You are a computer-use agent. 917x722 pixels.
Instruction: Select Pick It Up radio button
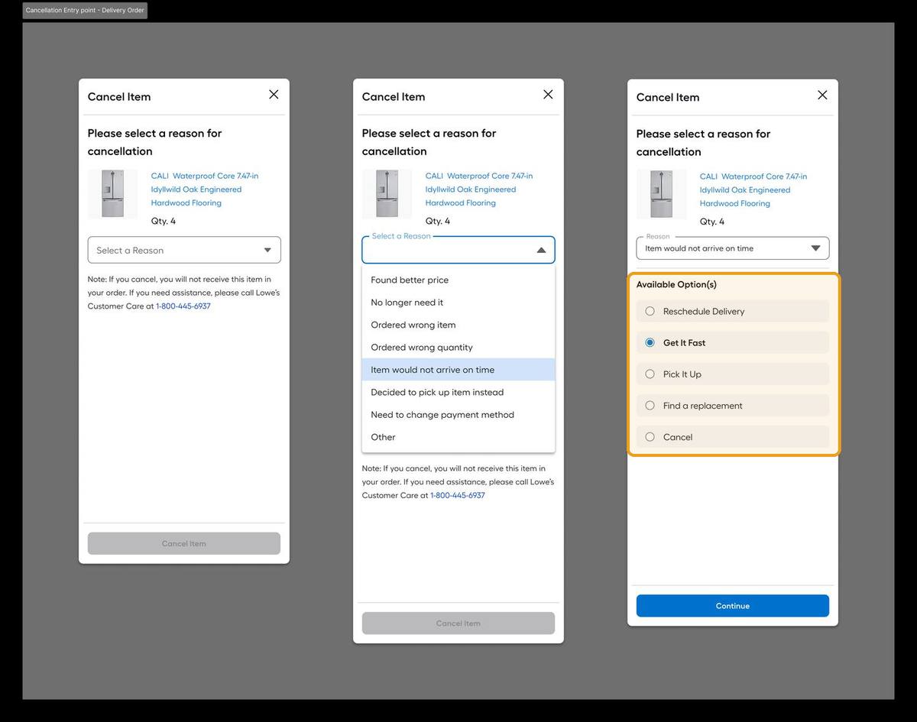[650, 374]
